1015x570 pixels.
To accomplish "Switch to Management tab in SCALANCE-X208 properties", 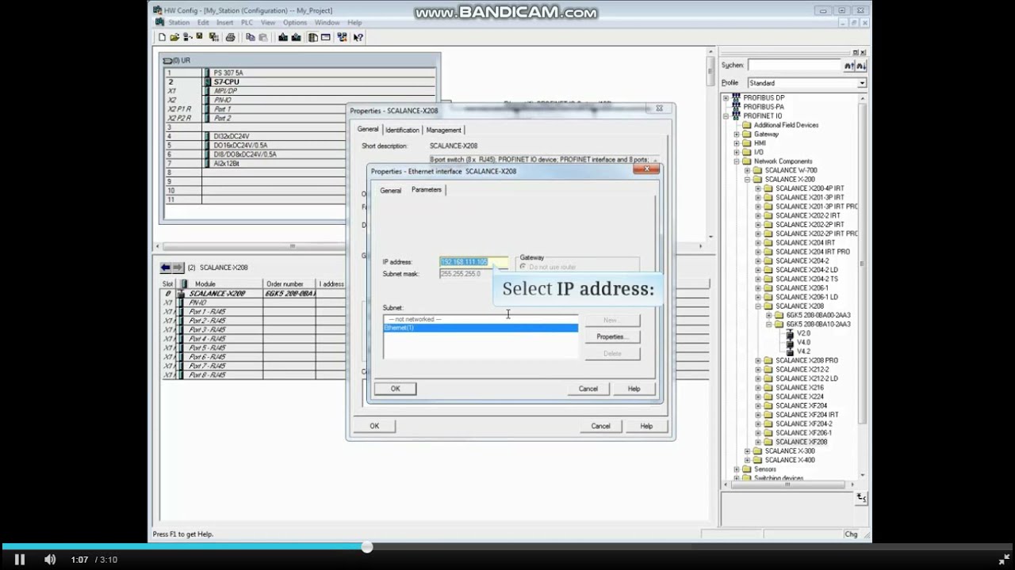I will [x=443, y=130].
